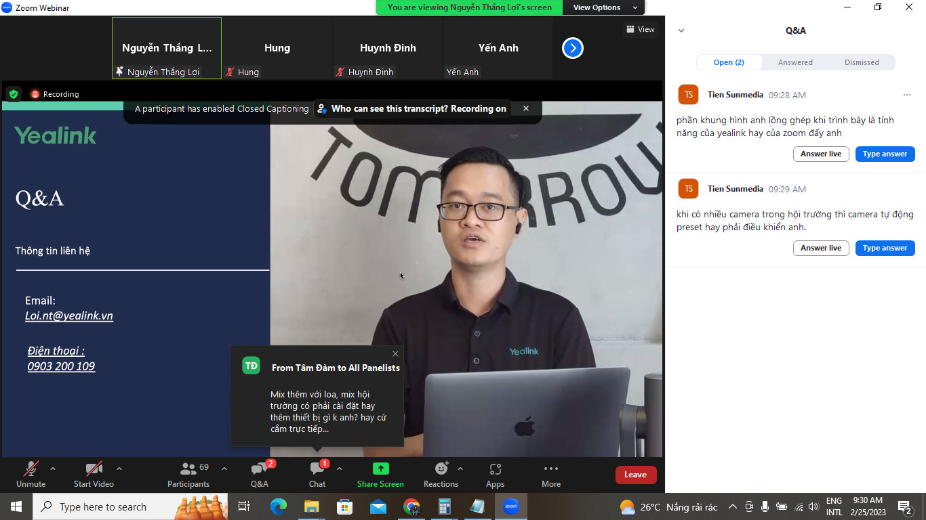
Task: Open the Q&A panel
Action: (259, 474)
